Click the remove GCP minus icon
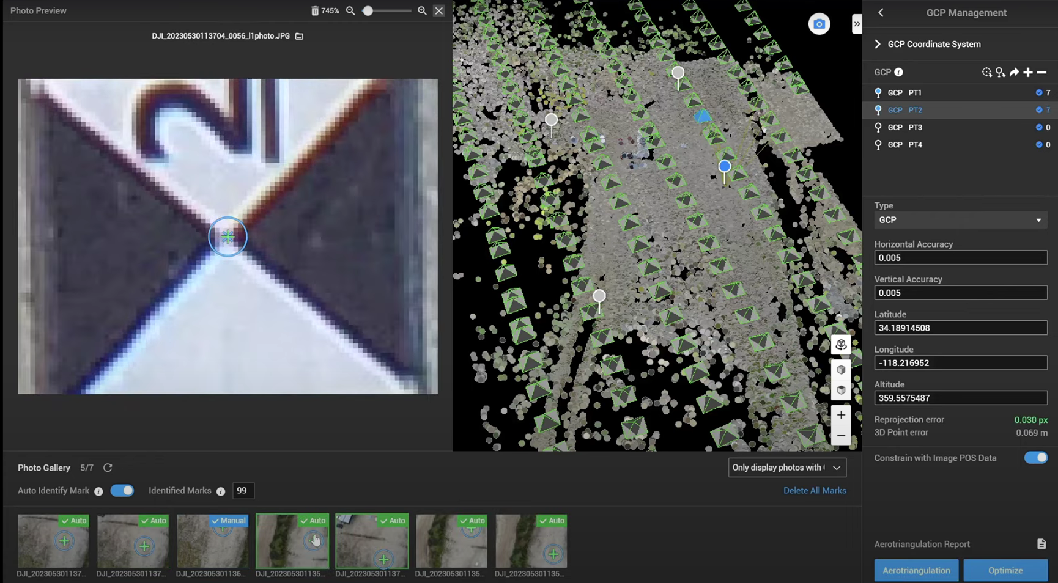The width and height of the screenshot is (1058, 583). [1041, 72]
